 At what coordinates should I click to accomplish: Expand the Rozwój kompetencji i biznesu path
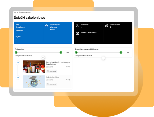click(x=103, y=58)
